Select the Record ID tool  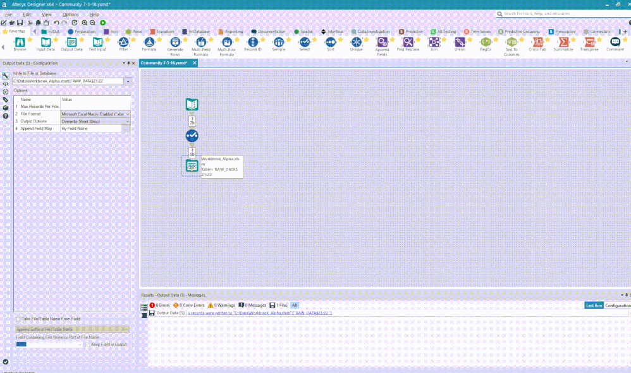point(253,44)
